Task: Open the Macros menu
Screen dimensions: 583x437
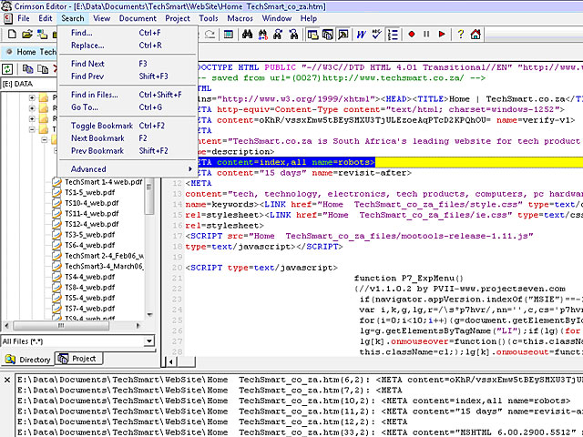Action: click(240, 18)
